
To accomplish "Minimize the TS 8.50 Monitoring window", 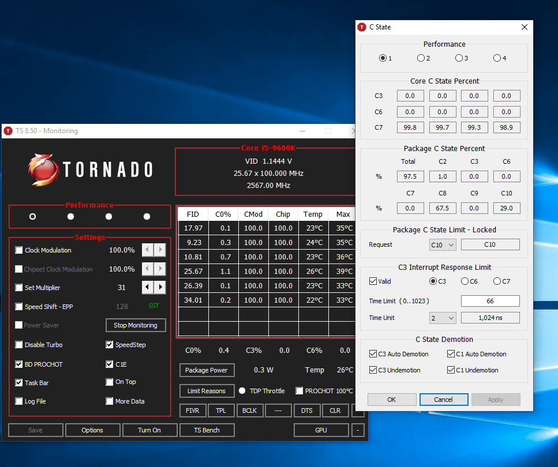I will pos(302,131).
